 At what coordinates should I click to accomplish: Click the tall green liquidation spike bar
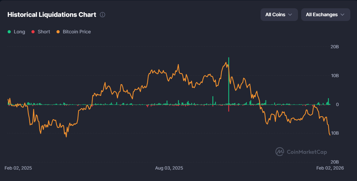click(228, 79)
